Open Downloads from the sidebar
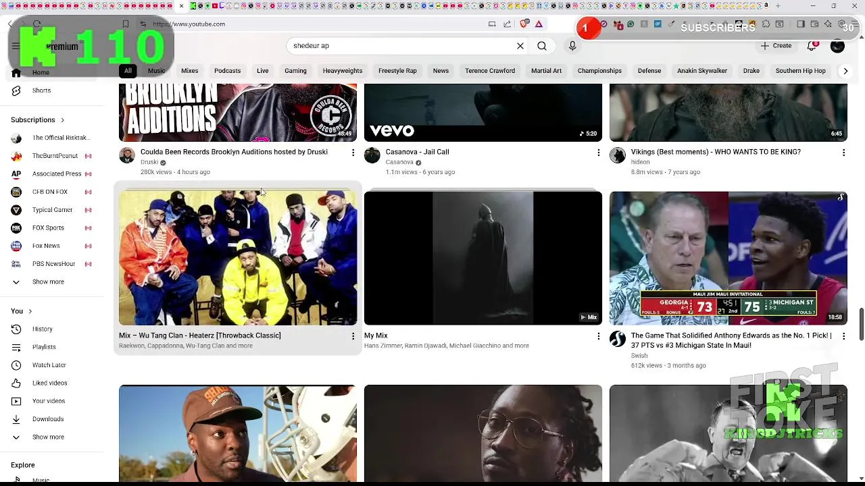The height and width of the screenshot is (486, 865). pyautogui.click(x=48, y=419)
